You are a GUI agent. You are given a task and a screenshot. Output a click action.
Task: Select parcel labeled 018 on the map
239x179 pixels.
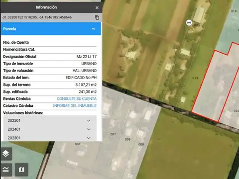234,11
